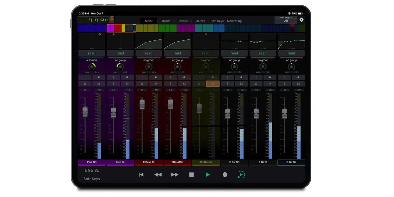Go to start with the return-to-zero transport button
394x197 pixels.
(x=142, y=175)
